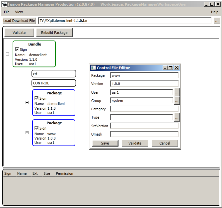The image size is (222, 208).
Task: Select the crt tree item
Action: [x=54, y=74]
